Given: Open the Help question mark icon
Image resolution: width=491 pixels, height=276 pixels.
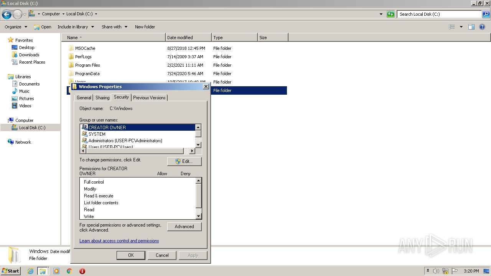Looking at the screenshot, I should pos(483,27).
